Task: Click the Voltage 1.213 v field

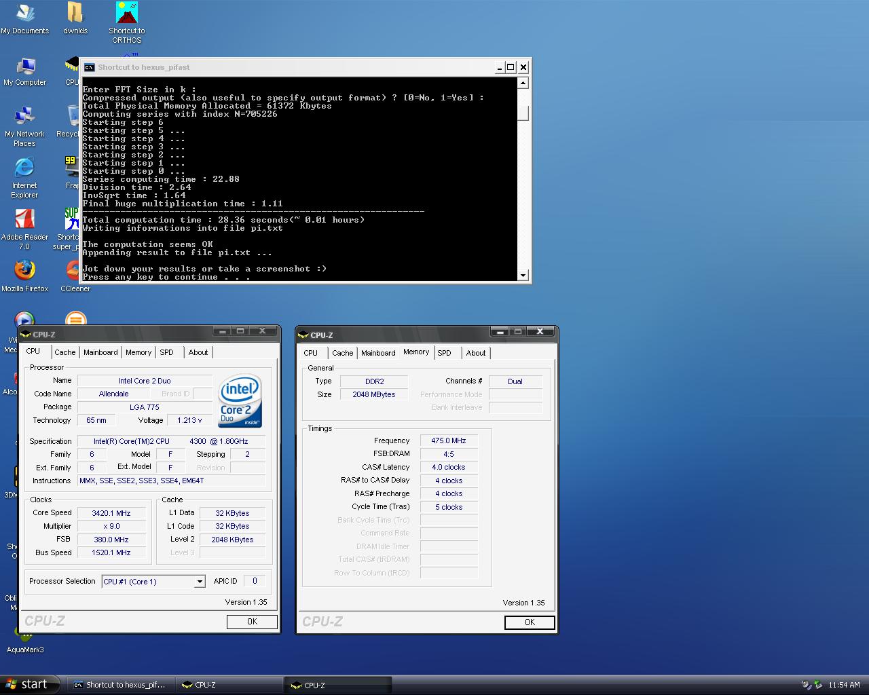Action: click(x=190, y=420)
